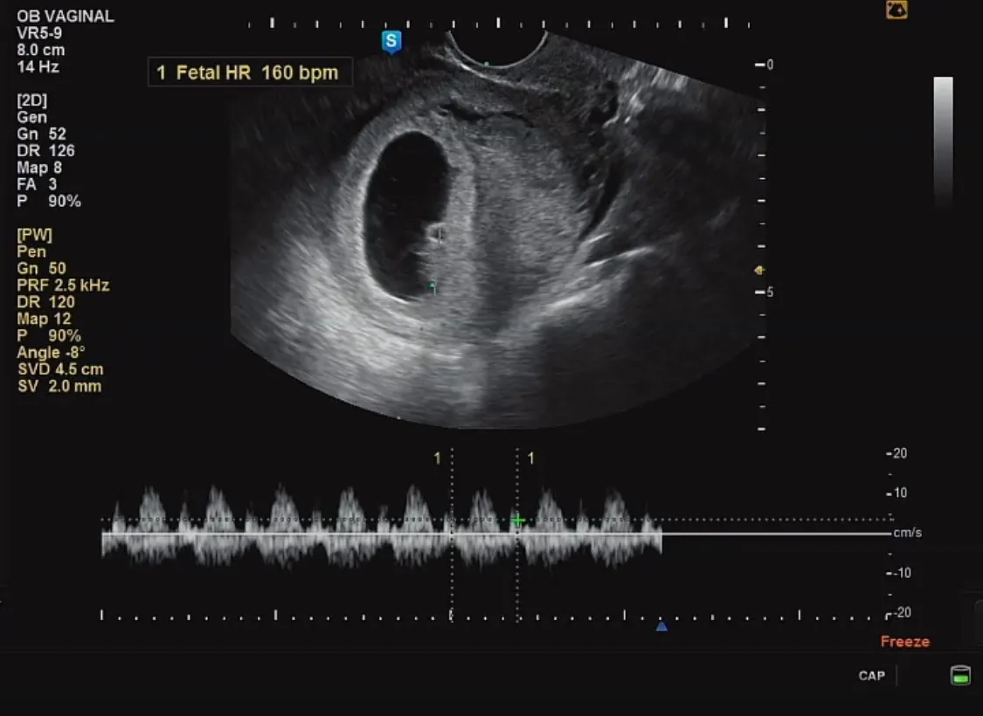
Task: Click the SVD 4.5 cm value
Action: click(x=60, y=369)
